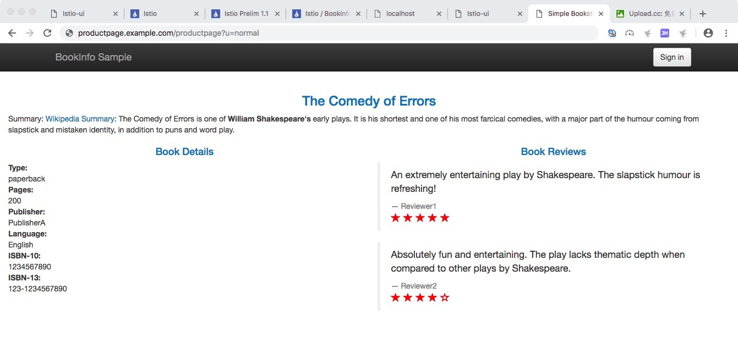Screen dimensions: 738x342
Task: Close the Simple Bookstore tab
Action: [600, 14]
